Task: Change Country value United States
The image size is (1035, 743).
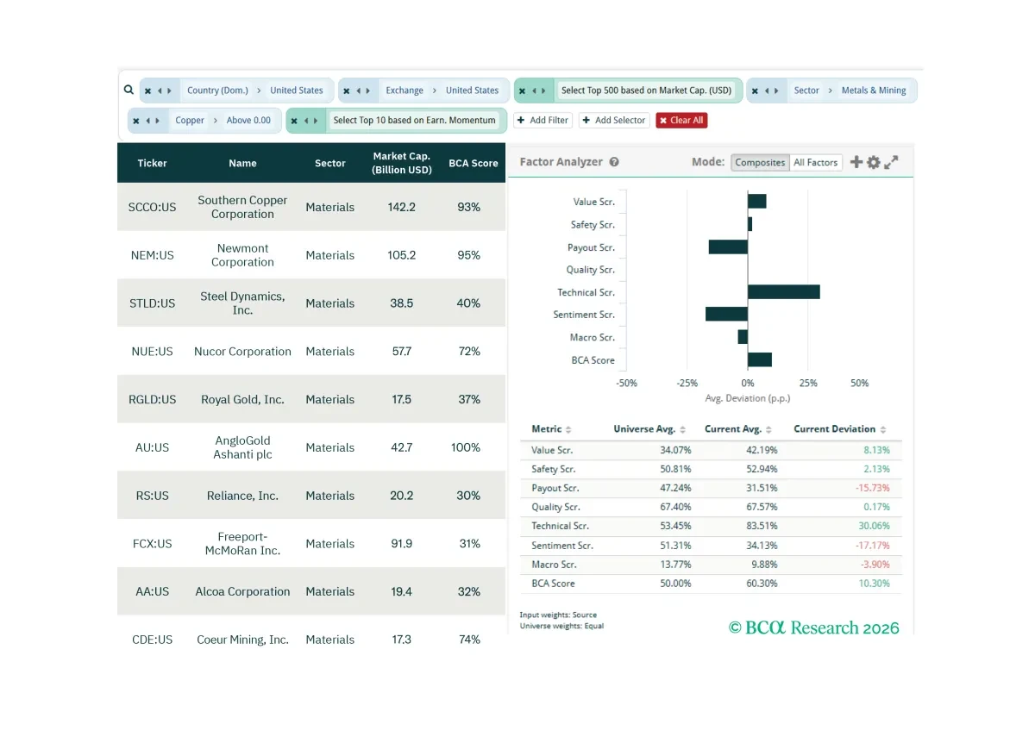Action: tap(297, 91)
